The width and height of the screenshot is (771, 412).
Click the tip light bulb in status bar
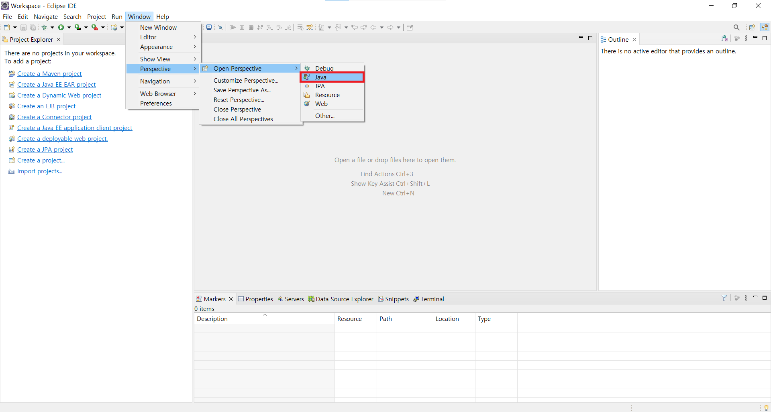(x=766, y=408)
